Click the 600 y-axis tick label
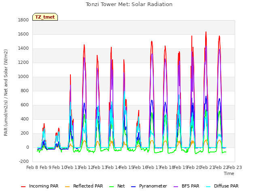This screenshot has height=194, width=259. point(25,105)
